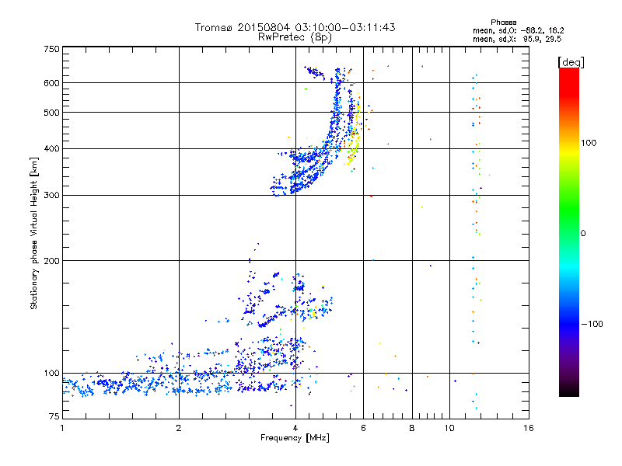Click the x-axis '4' tick label
This screenshot has height=466, width=622.
(x=295, y=428)
